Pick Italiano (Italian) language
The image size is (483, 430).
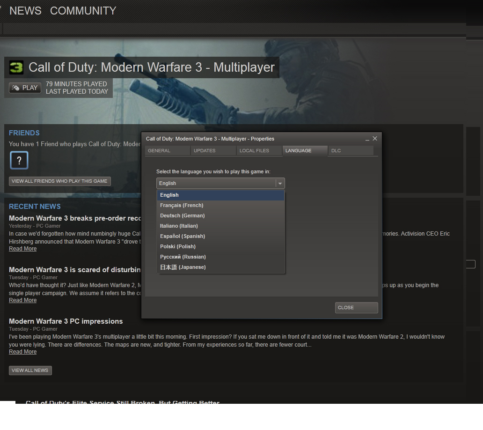tap(220, 226)
